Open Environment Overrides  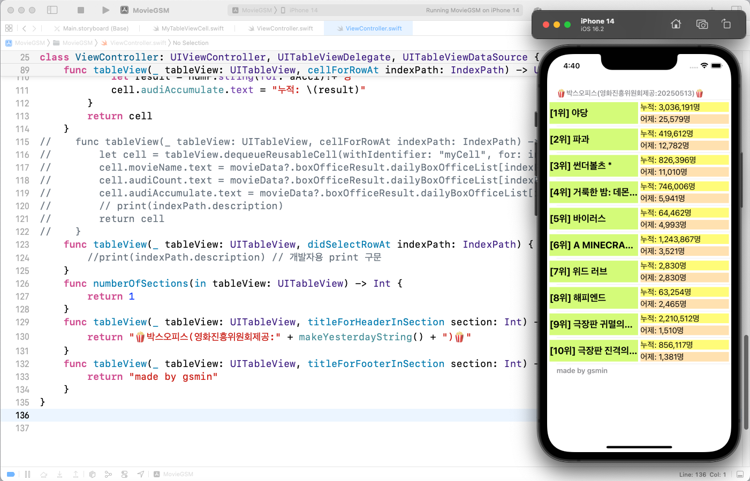[124, 474]
